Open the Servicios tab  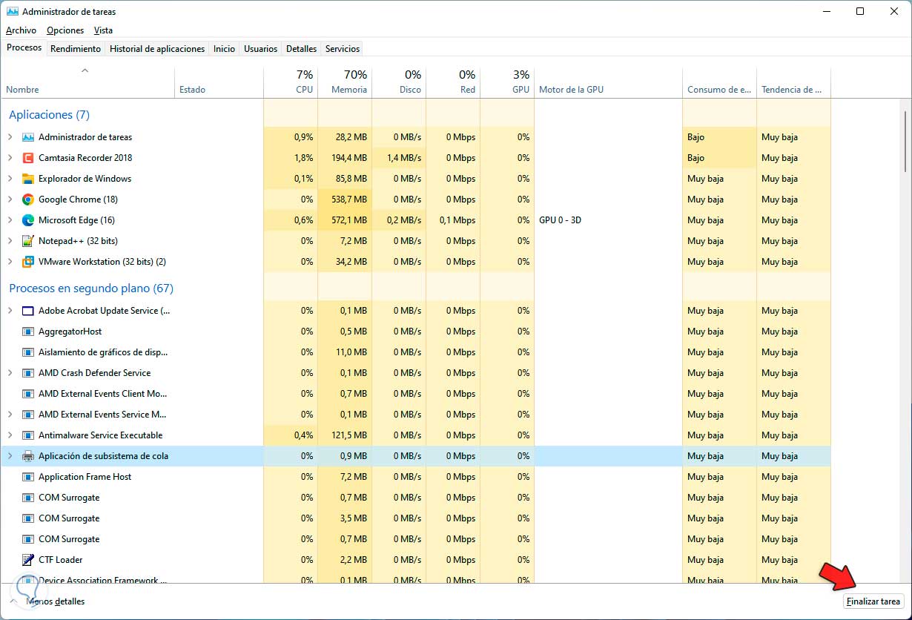click(x=343, y=49)
